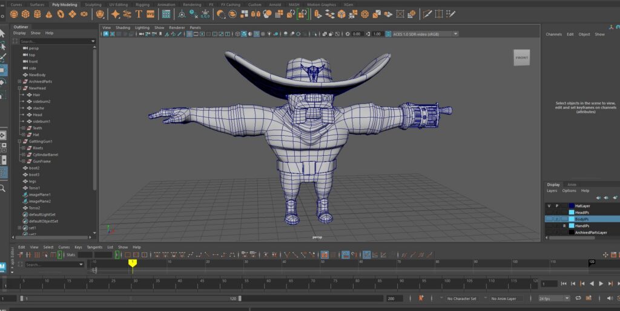Screen dimensions: 620x311
Task: Create polygon Type text with T icon
Action: point(139,14)
